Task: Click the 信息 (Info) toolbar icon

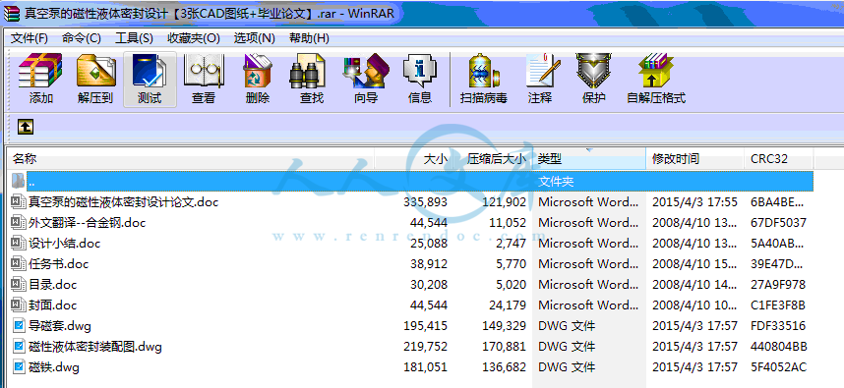Action: coord(420,71)
